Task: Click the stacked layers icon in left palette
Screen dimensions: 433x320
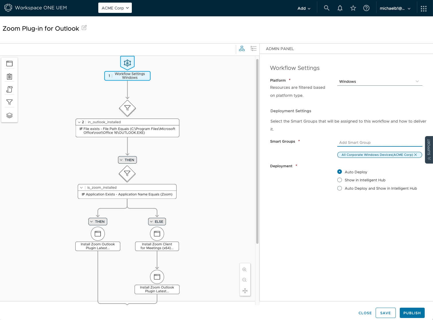Action: coord(9,115)
